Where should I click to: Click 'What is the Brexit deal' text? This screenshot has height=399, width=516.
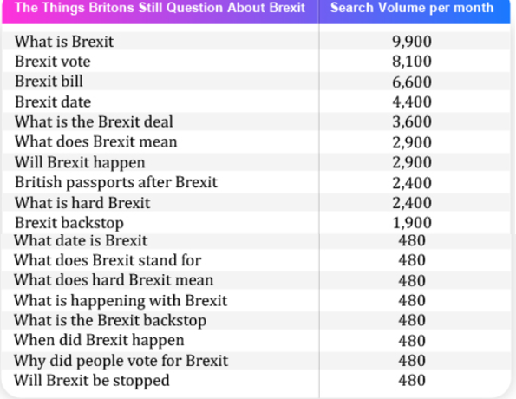coord(94,121)
